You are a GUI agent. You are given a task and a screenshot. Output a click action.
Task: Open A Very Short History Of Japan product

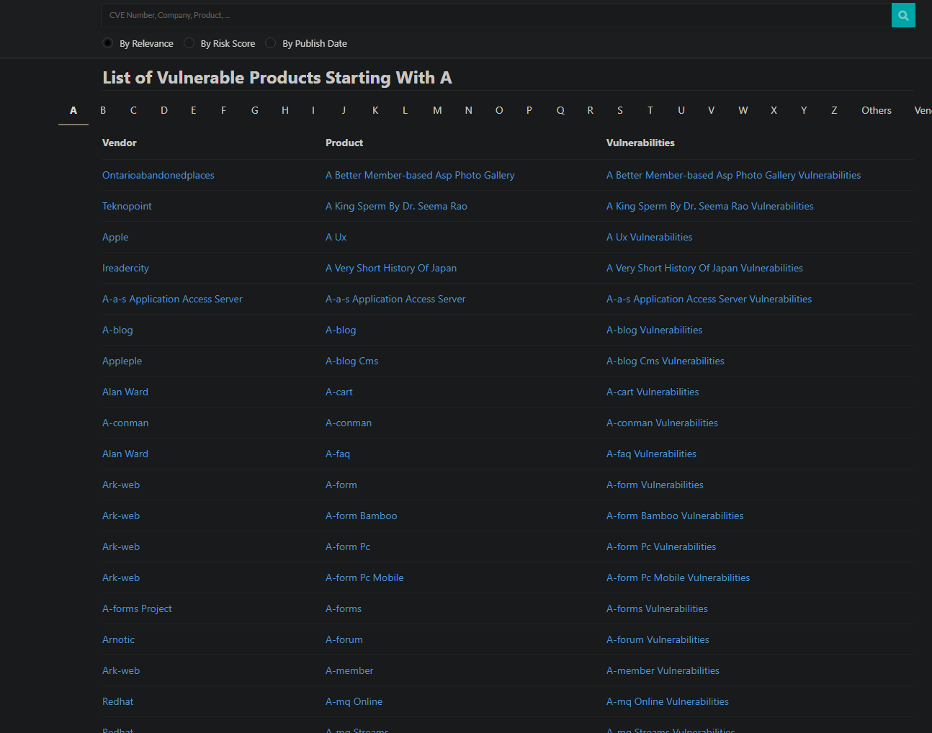(x=391, y=268)
